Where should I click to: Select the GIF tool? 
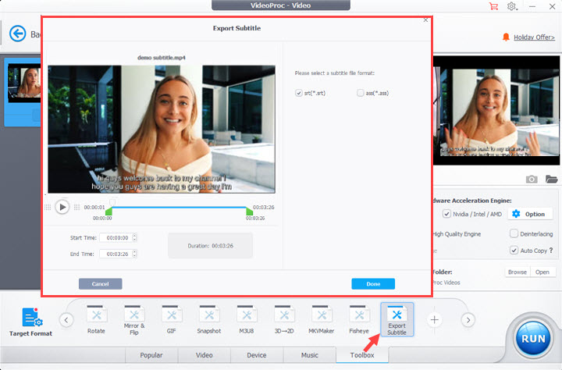tap(171, 320)
